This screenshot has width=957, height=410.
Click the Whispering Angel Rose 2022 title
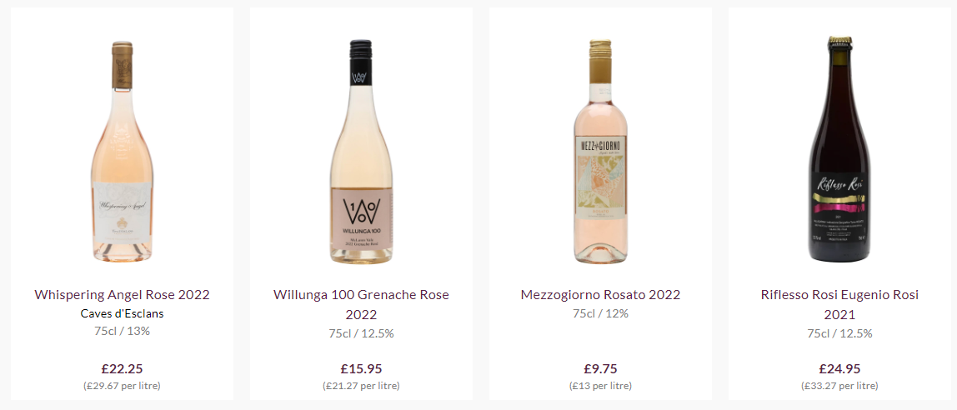122,295
